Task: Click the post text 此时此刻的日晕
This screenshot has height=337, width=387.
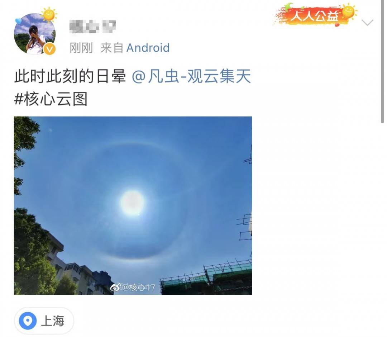Action: coord(70,76)
